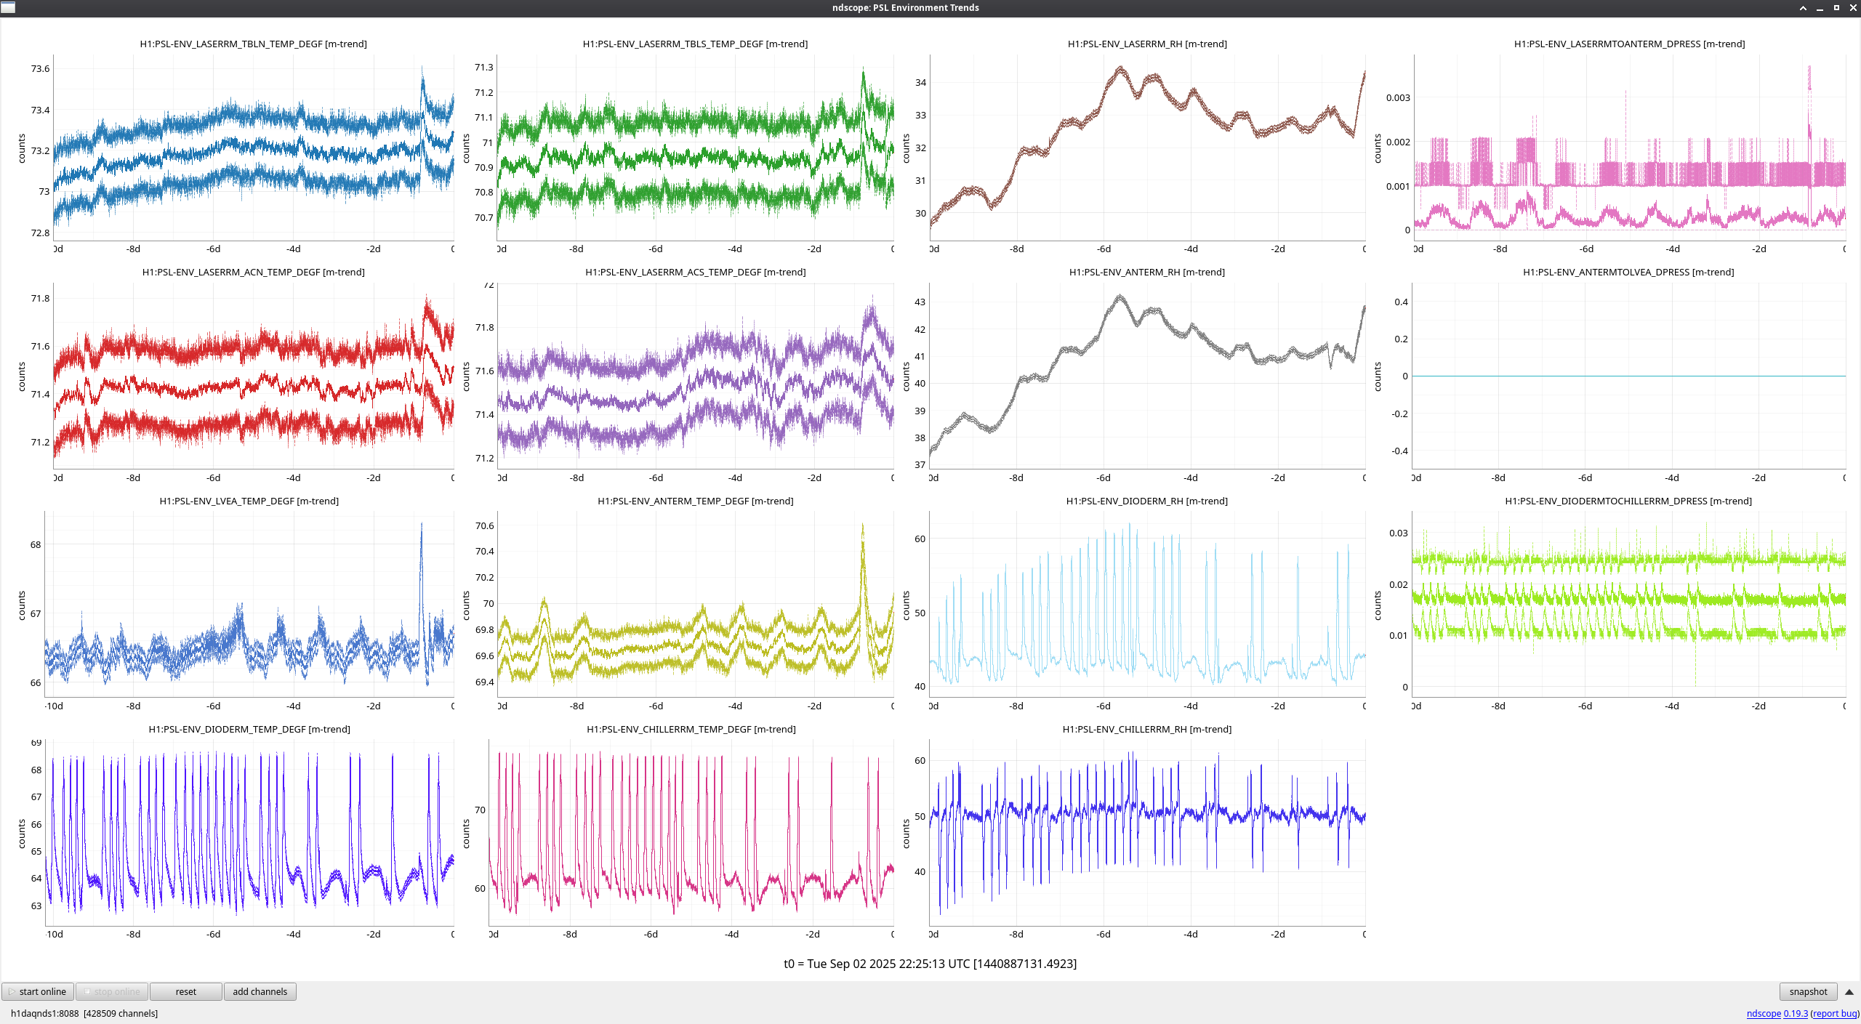Image resolution: width=1861 pixels, height=1024 pixels.
Task: Click inside the LASERRM_TBLN_TEMP_DEGF plot
Action: coord(253,145)
